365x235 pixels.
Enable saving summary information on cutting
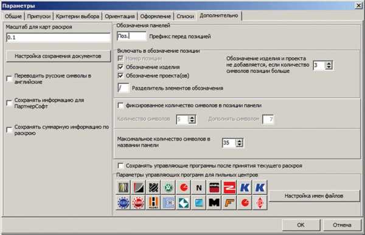[x=9, y=130]
